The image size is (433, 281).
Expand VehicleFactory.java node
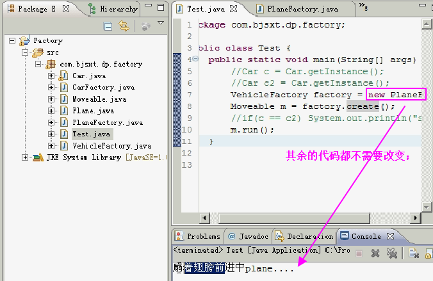(51, 145)
